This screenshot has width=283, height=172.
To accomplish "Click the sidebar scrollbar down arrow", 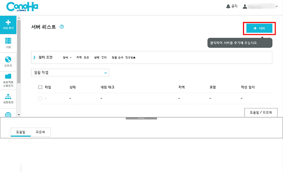I will [x=19, y=115].
